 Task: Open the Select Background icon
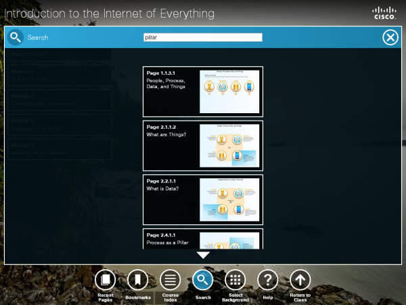click(x=235, y=279)
